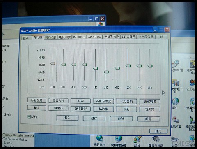Open the User Accounts (使用者) icon
This screenshot has height=149, width=197.
click(x=192, y=83)
